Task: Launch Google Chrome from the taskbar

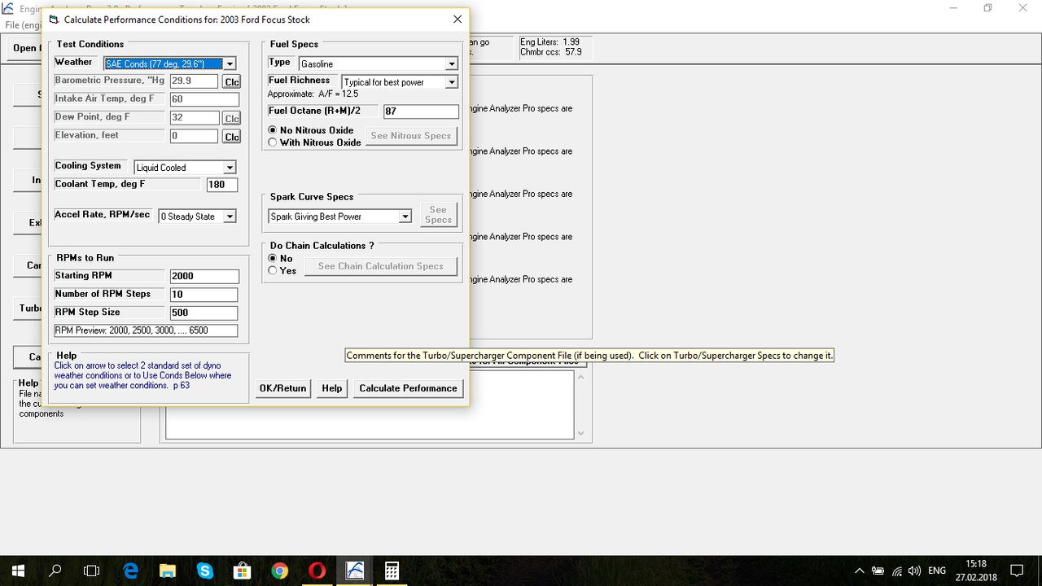Action: click(x=279, y=571)
